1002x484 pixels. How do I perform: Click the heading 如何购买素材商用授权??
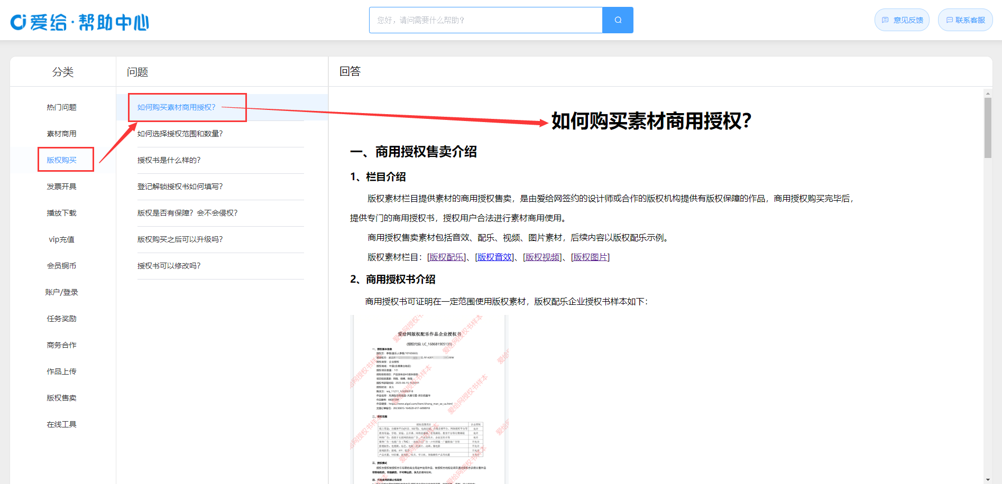tap(651, 121)
